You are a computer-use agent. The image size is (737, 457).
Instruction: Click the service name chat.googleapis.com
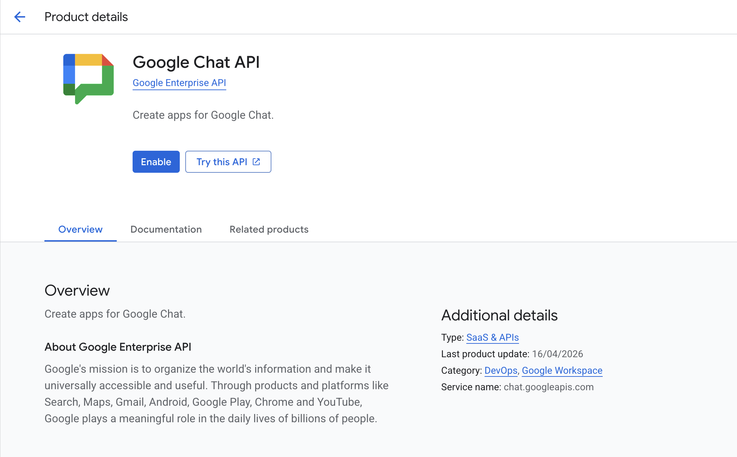click(x=549, y=387)
